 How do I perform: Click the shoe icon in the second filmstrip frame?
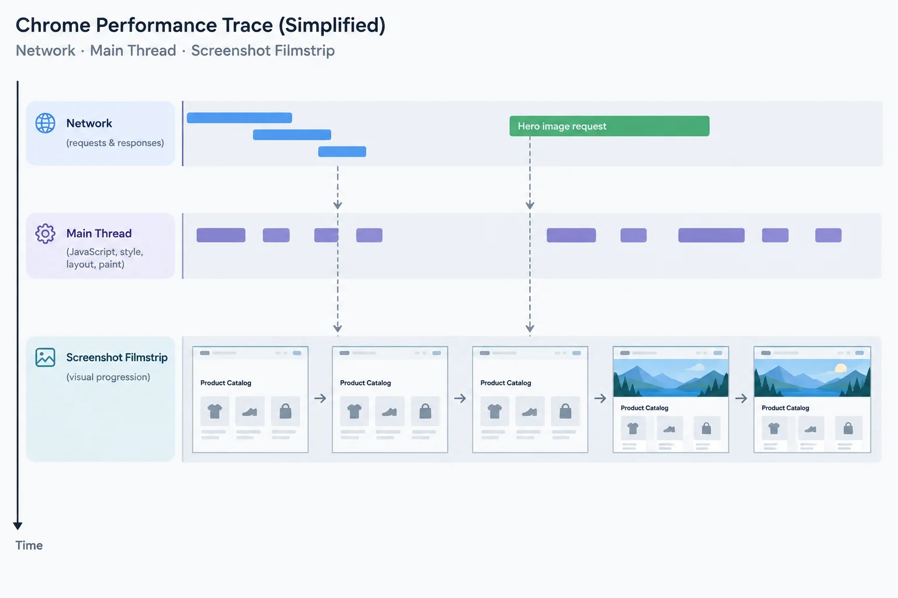pos(389,412)
